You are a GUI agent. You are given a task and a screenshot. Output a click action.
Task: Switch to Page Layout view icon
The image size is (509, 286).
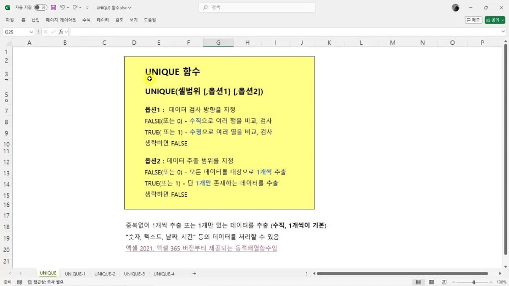(x=431, y=282)
